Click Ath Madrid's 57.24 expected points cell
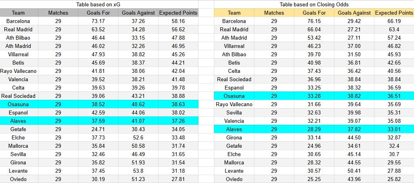 [394, 38]
